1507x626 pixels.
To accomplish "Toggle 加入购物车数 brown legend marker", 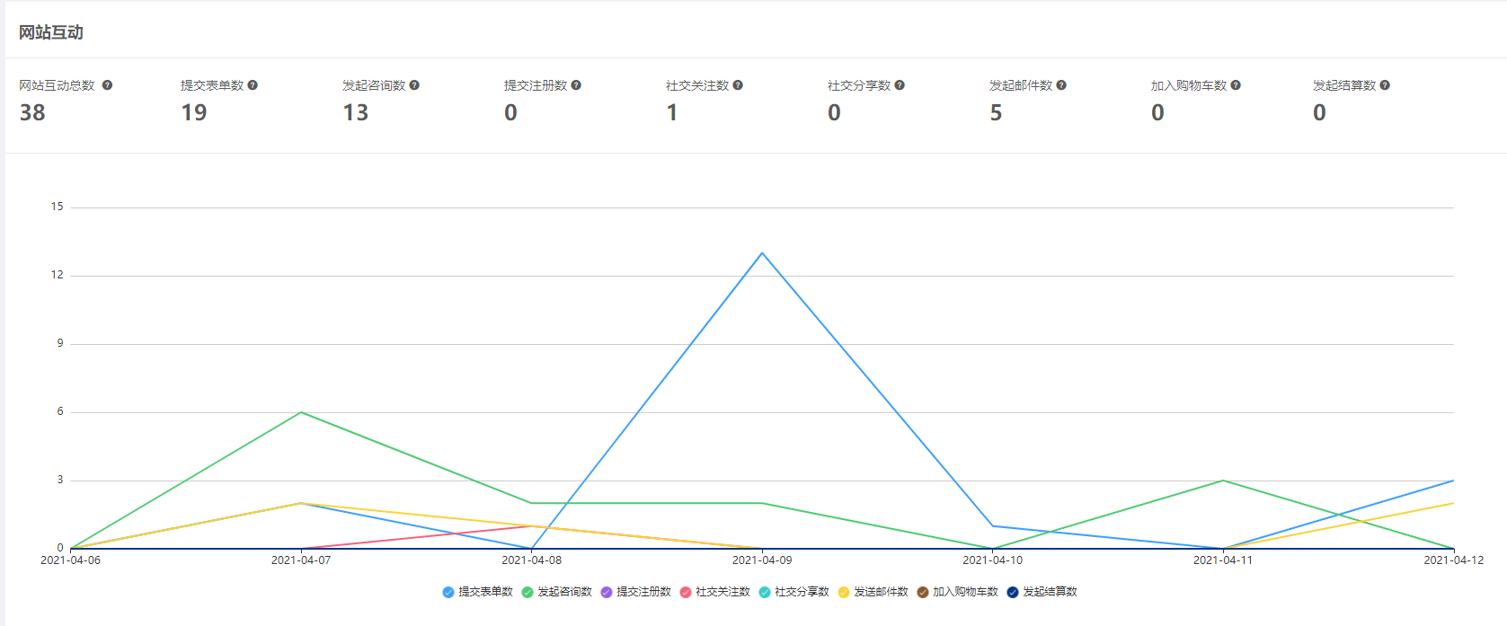I will point(923,592).
